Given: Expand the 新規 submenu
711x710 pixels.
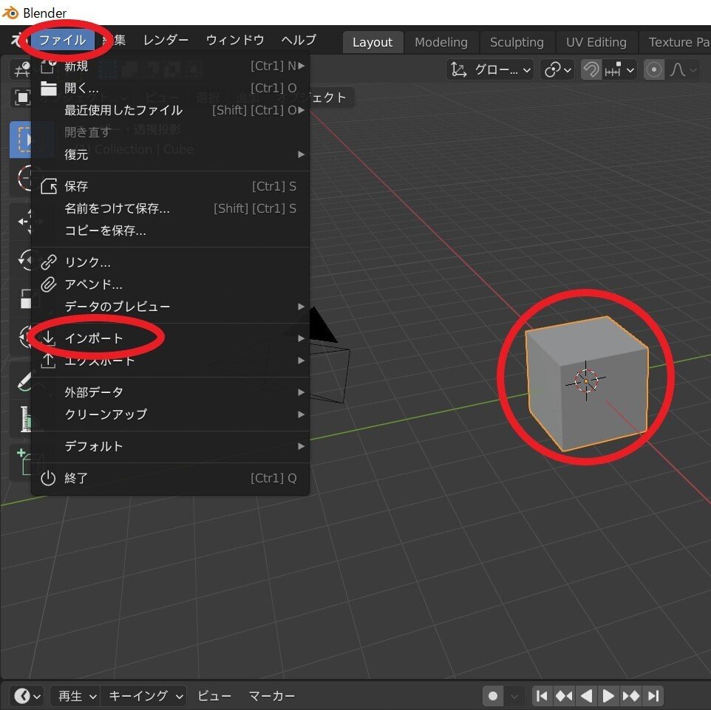Looking at the screenshot, I should point(171,66).
